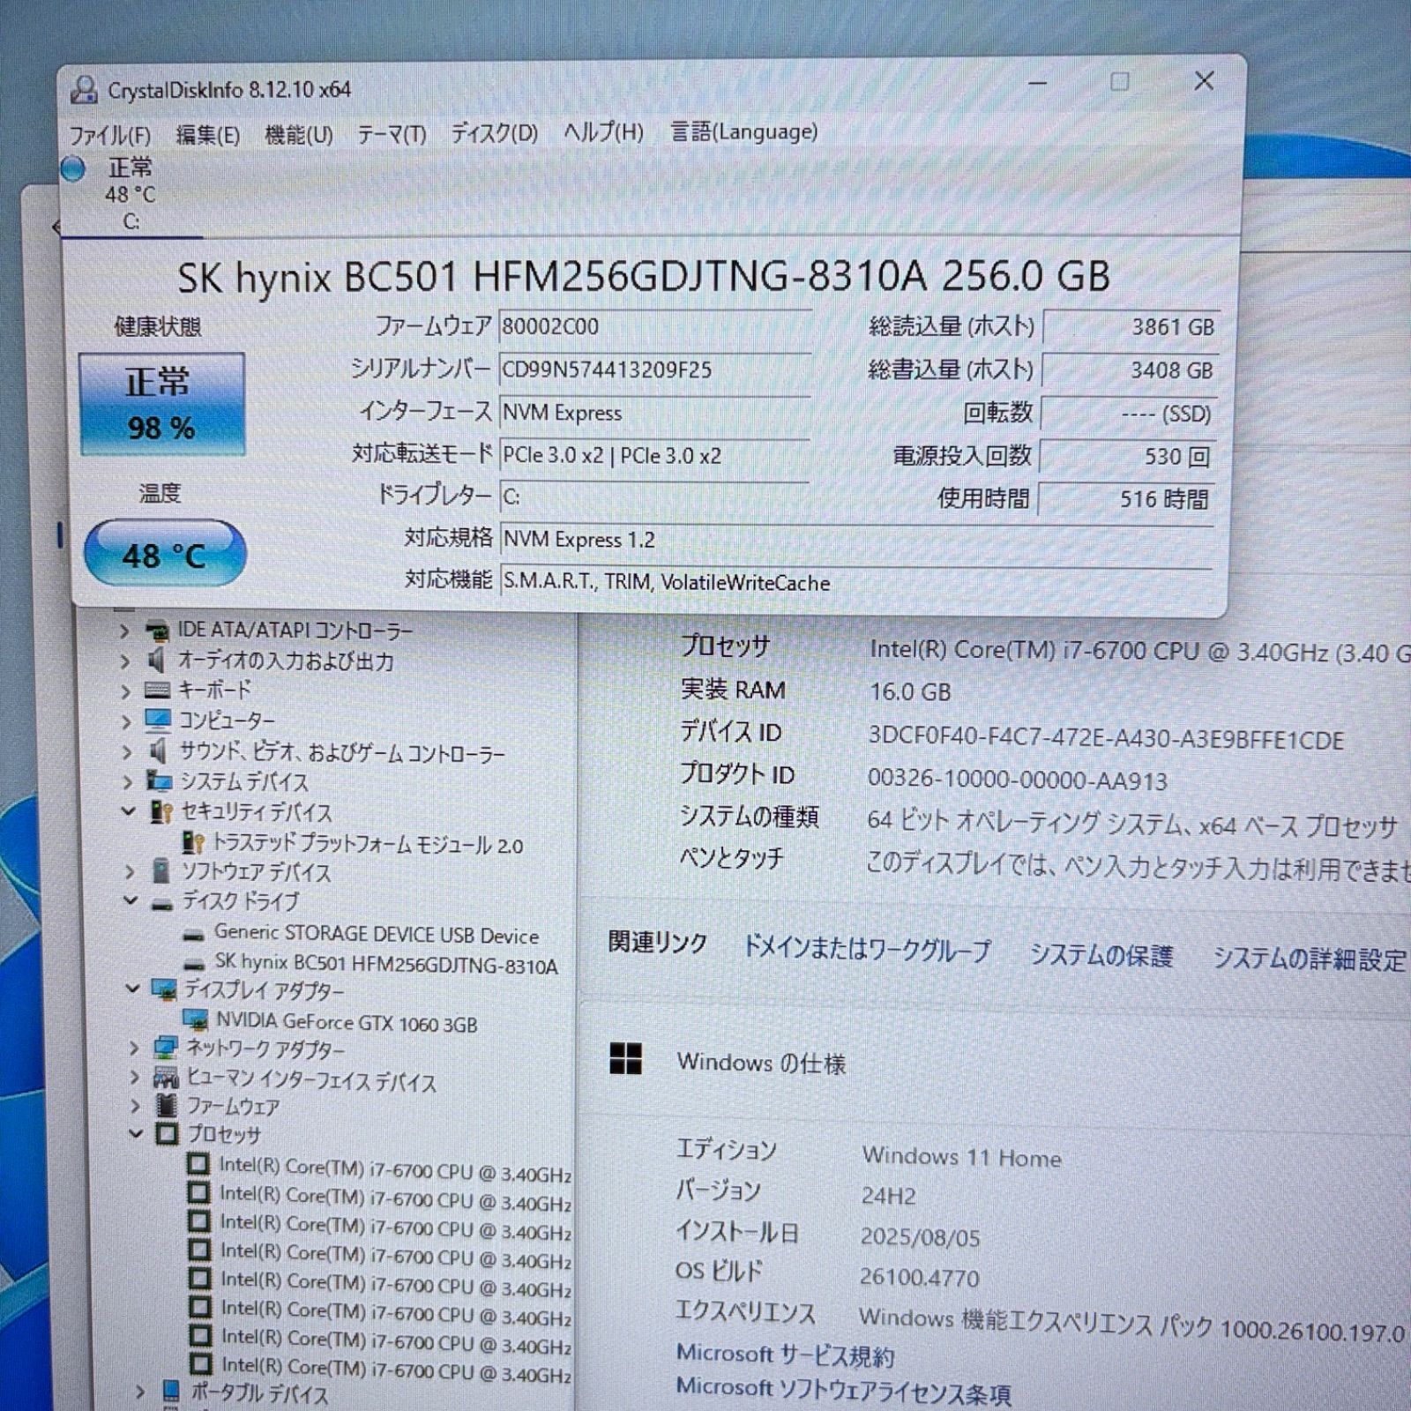
Task: Click the ネットワーク アダプター icon
Action: [166, 1049]
